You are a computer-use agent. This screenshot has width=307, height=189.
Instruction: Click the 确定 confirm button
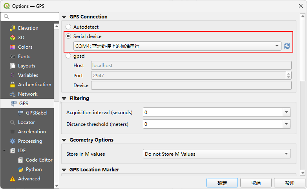pyautogui.click(x=222, y=183)
